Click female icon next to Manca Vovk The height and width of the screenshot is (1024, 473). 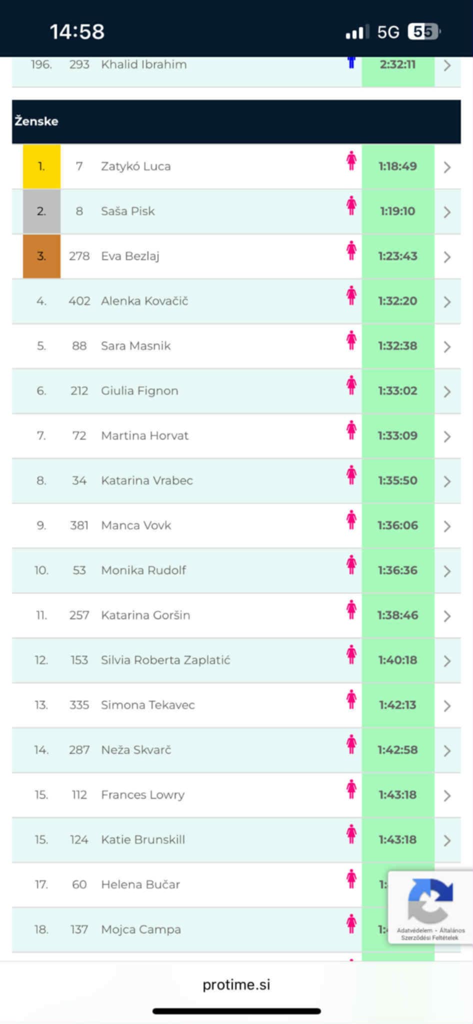coord(351,520)
